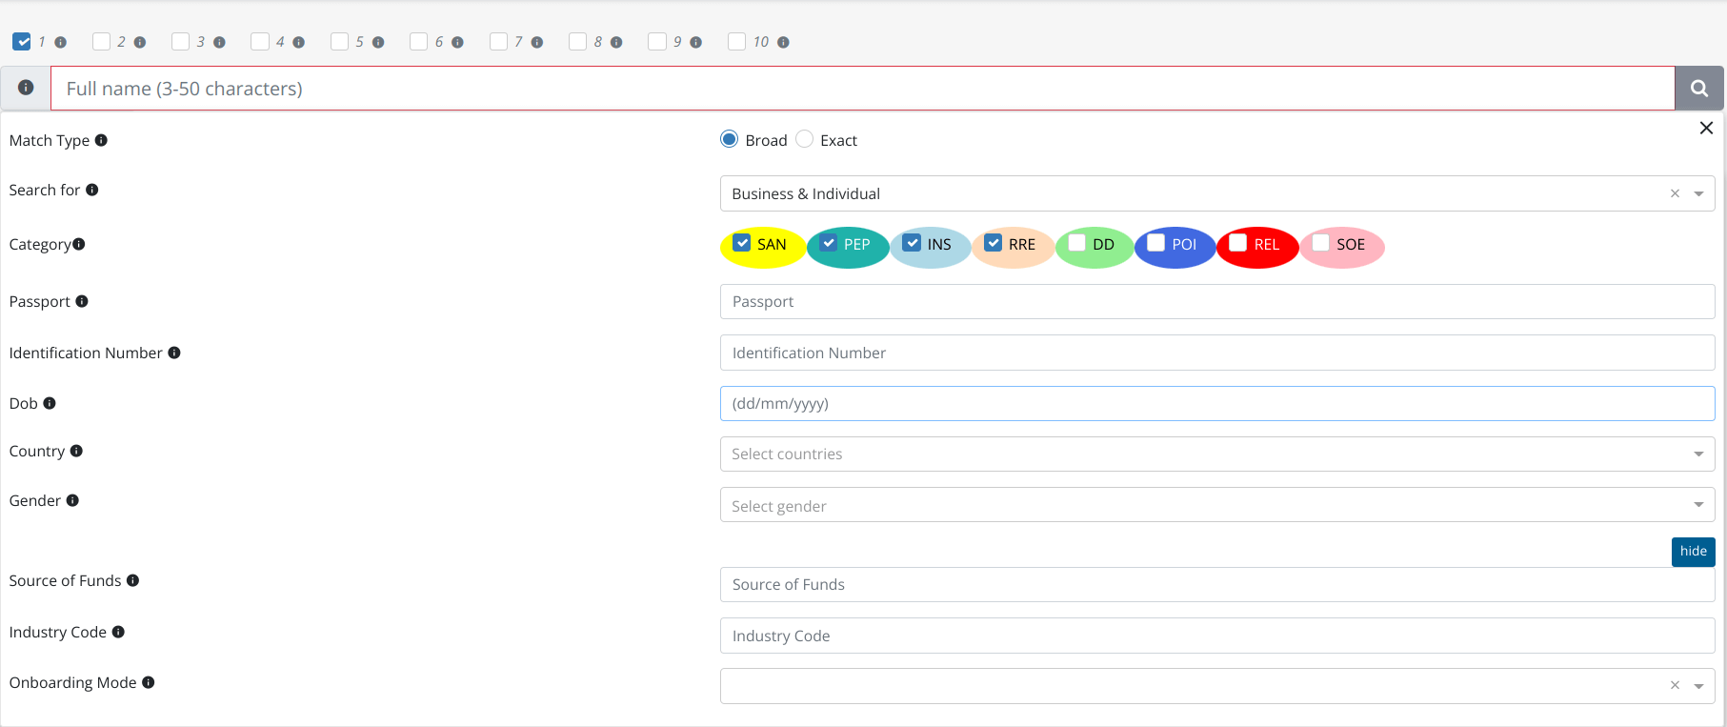Click info icon beside Match Type
The height and width of the screenshot is (727, 1727).
[101, 140]
